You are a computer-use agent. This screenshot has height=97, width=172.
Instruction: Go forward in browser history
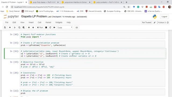(x=2, y=7)
